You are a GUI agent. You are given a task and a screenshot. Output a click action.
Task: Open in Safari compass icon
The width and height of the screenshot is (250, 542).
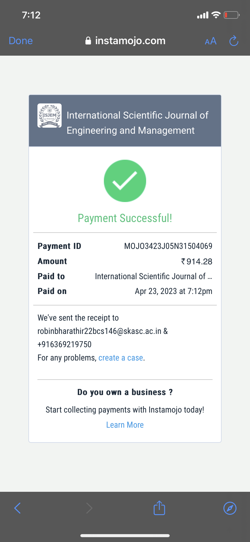click(x=230, y=508)
